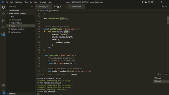Open the File menu
The height and width of the screenshot is (95, 169).
point(7,2)
